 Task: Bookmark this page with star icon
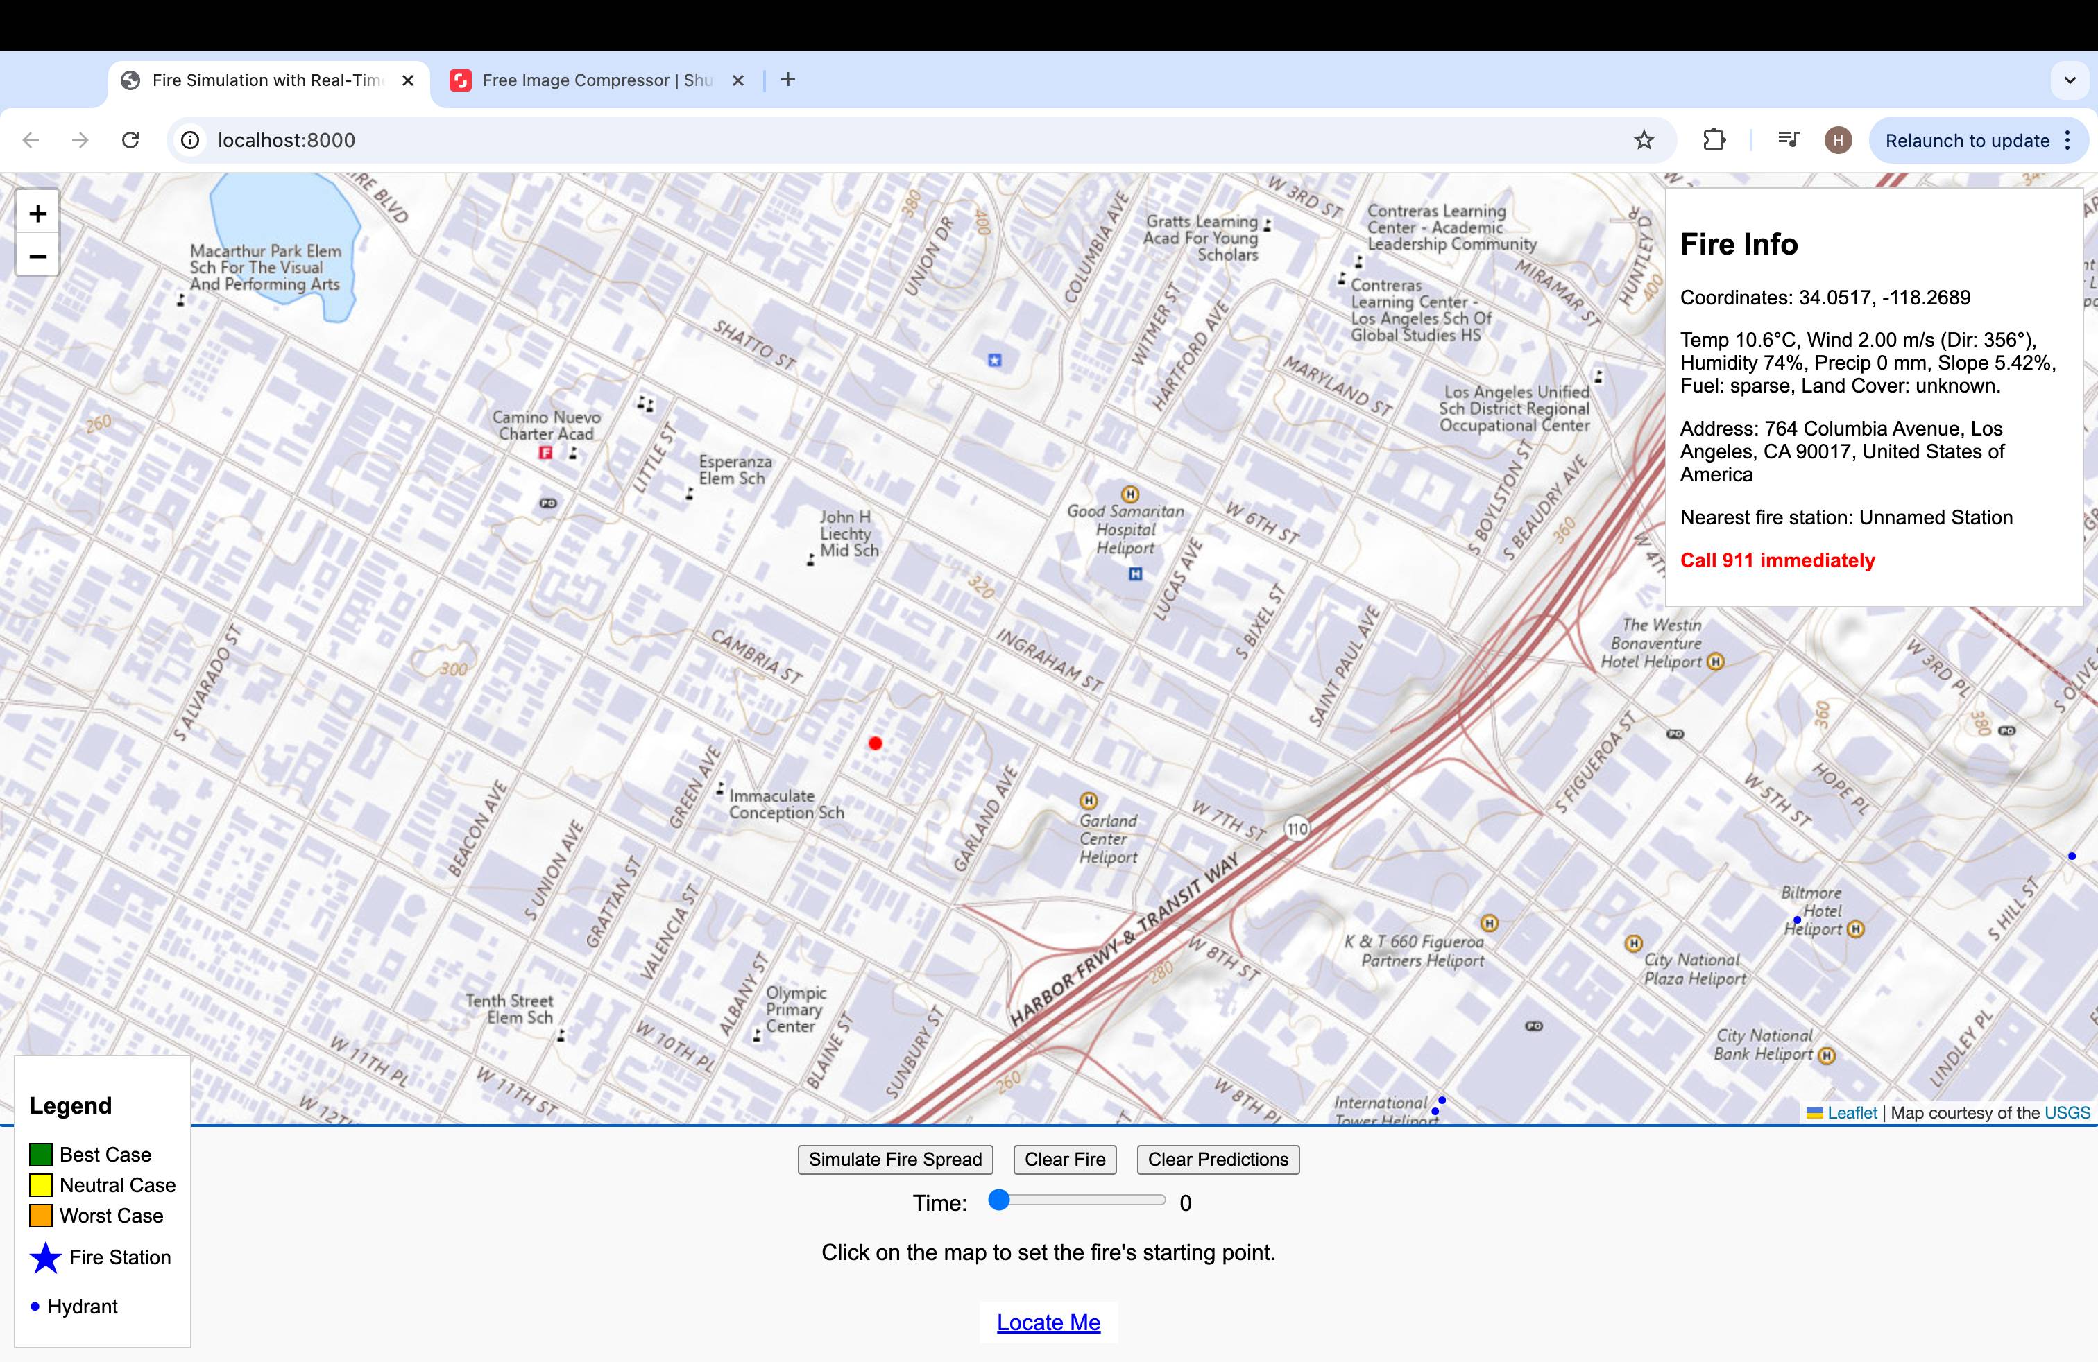click(x=1643, y=140)
